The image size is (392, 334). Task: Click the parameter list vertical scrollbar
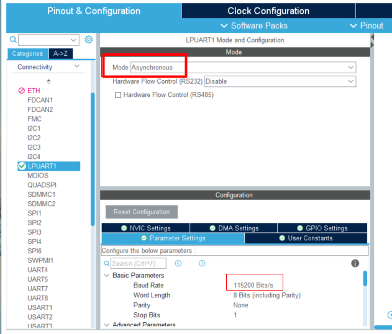click(365, 278)
